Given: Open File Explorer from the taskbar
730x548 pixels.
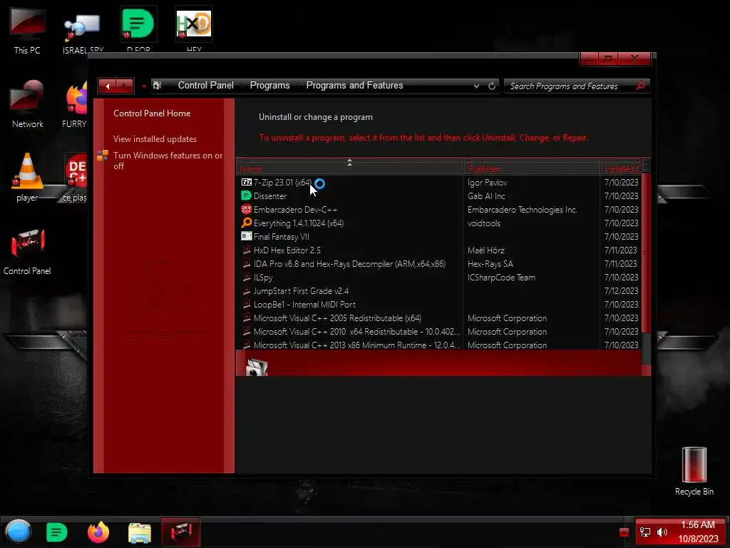Looking at the screenshot, I should [x=140, y=532].
